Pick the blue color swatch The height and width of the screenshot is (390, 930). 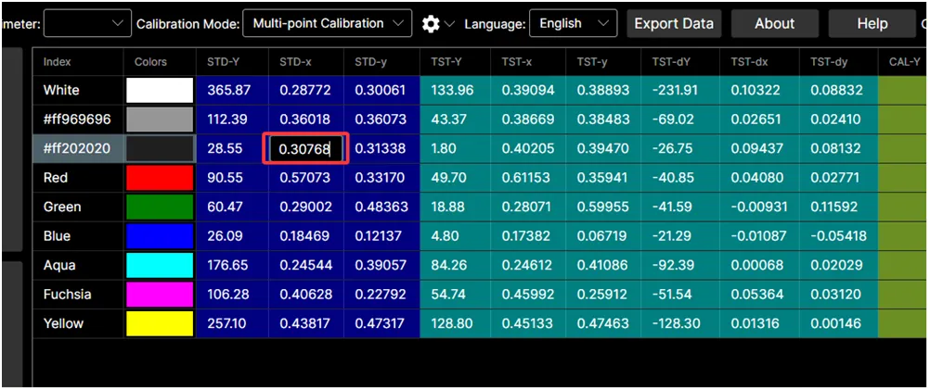pyautogui.click(x=160, y=236)
